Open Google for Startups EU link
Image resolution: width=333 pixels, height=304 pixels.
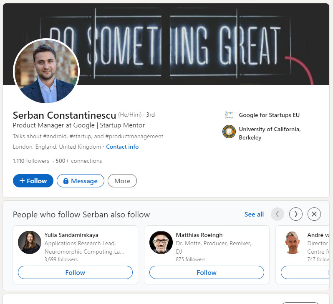tap(269, 115)
